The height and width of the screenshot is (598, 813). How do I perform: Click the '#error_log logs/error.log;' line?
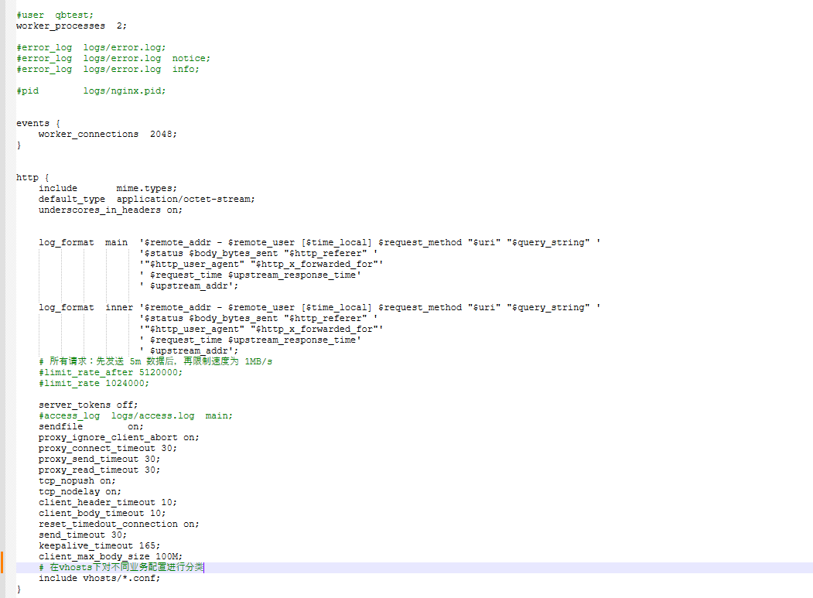[91, 48]
